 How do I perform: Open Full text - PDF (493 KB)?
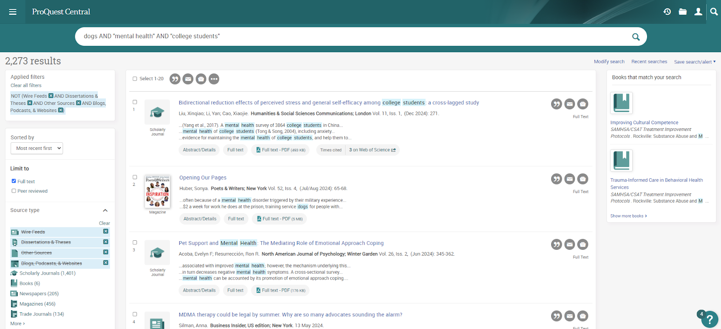click(x=280, y=150)
